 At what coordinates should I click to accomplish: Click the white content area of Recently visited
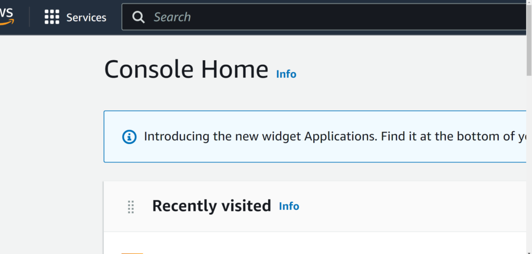pos(312,244)
